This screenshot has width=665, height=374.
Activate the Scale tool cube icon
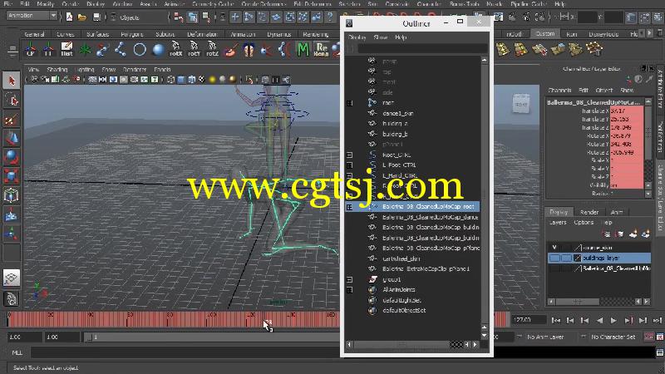coord(12,176)
